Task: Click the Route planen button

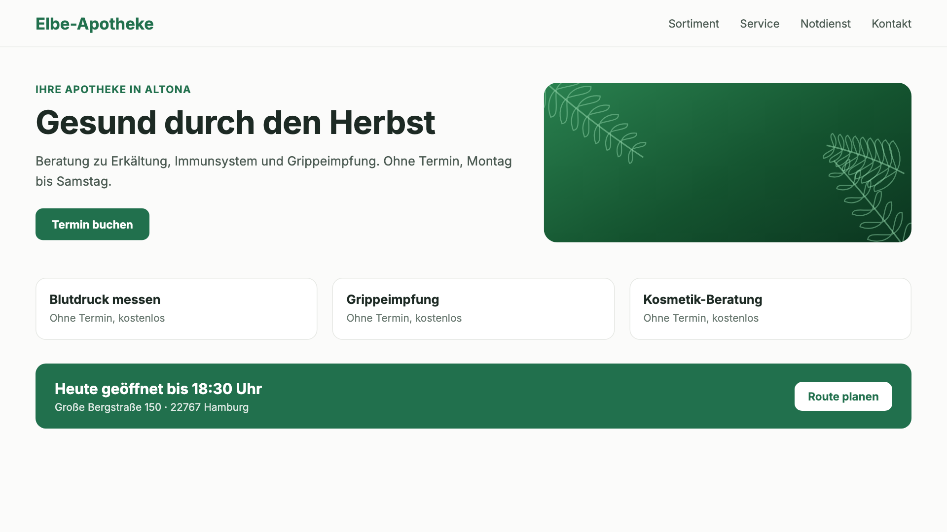Action: (843, 397)
